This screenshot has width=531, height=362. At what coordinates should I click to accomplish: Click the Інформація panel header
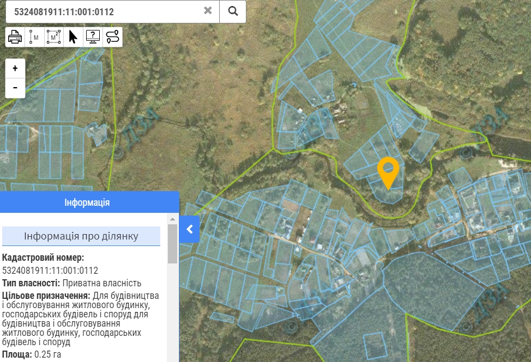(x=87, y=203)
